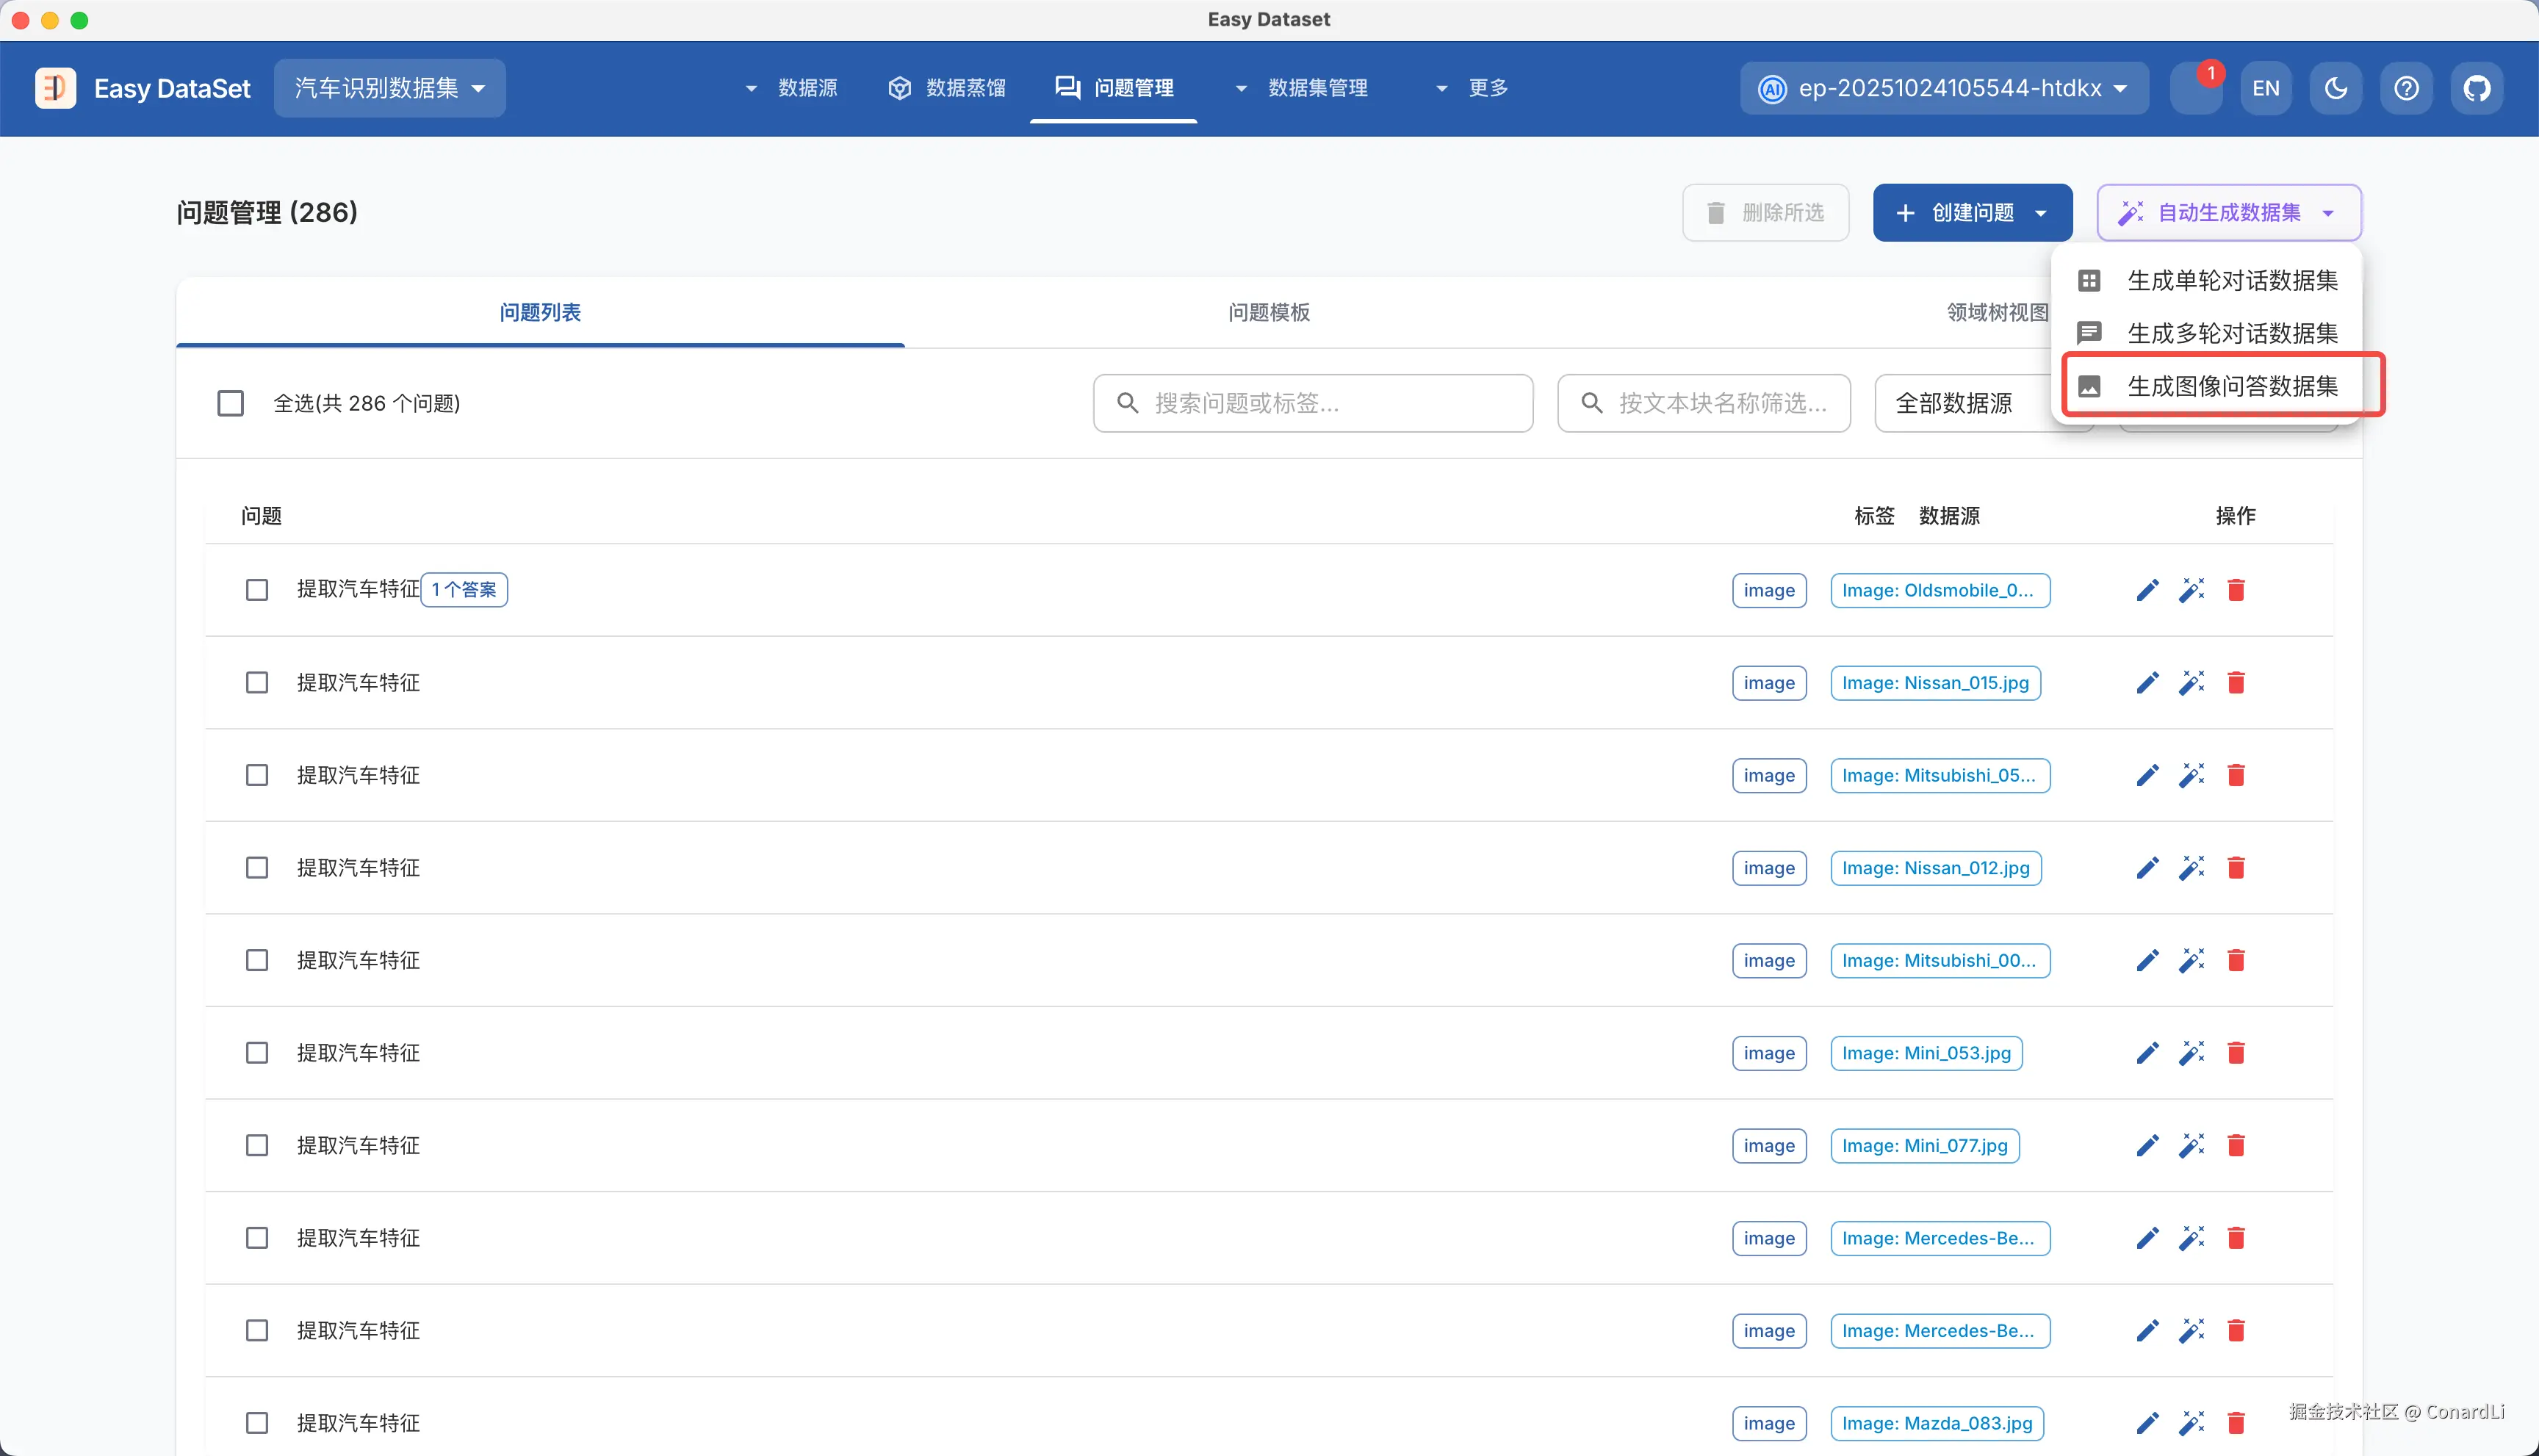Switch to the 问题模板 tab
This screenshot has height=1456, width=2539.
coord(1268,312)
